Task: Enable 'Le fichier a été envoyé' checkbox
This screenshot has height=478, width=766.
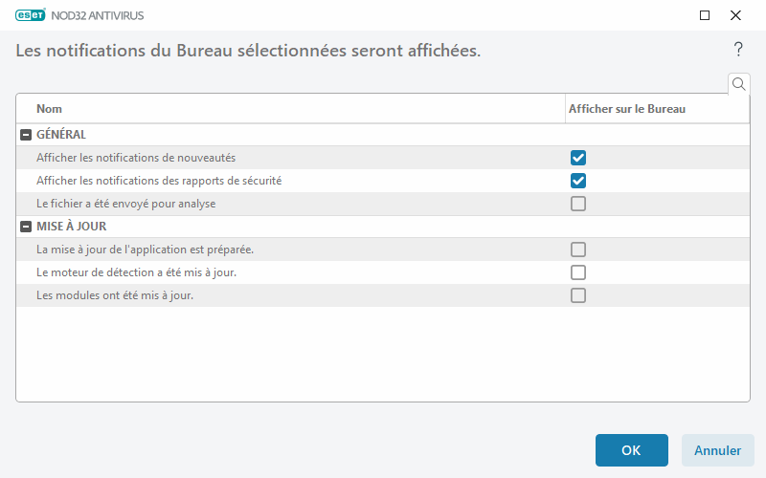Action: coord(578,204)
